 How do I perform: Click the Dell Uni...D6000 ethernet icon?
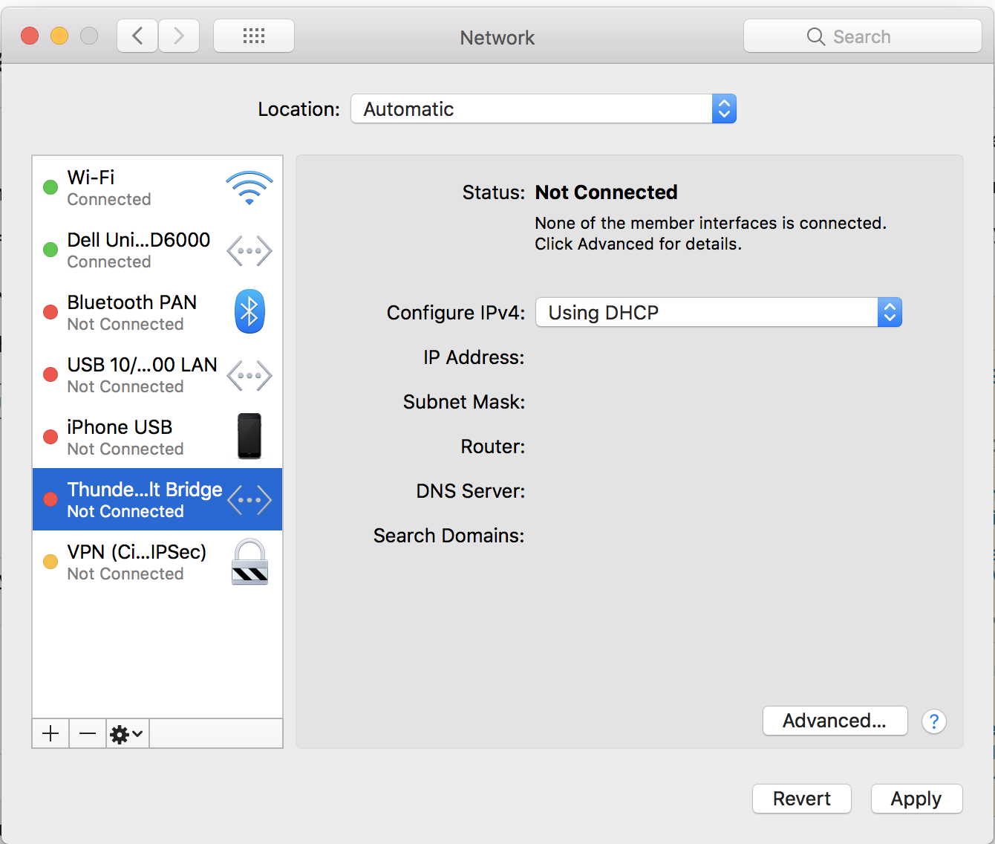click(x=249, y=250)
